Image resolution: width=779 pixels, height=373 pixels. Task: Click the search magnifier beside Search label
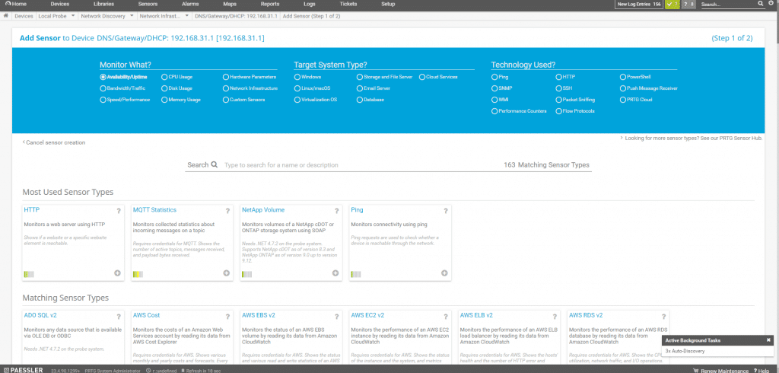coord(214,164)
